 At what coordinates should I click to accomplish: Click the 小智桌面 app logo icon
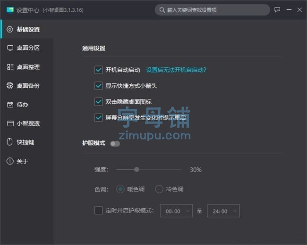click(x=10, y=10)
